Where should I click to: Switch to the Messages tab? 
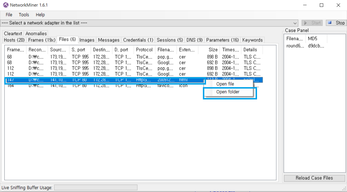(x=109, y=40)
